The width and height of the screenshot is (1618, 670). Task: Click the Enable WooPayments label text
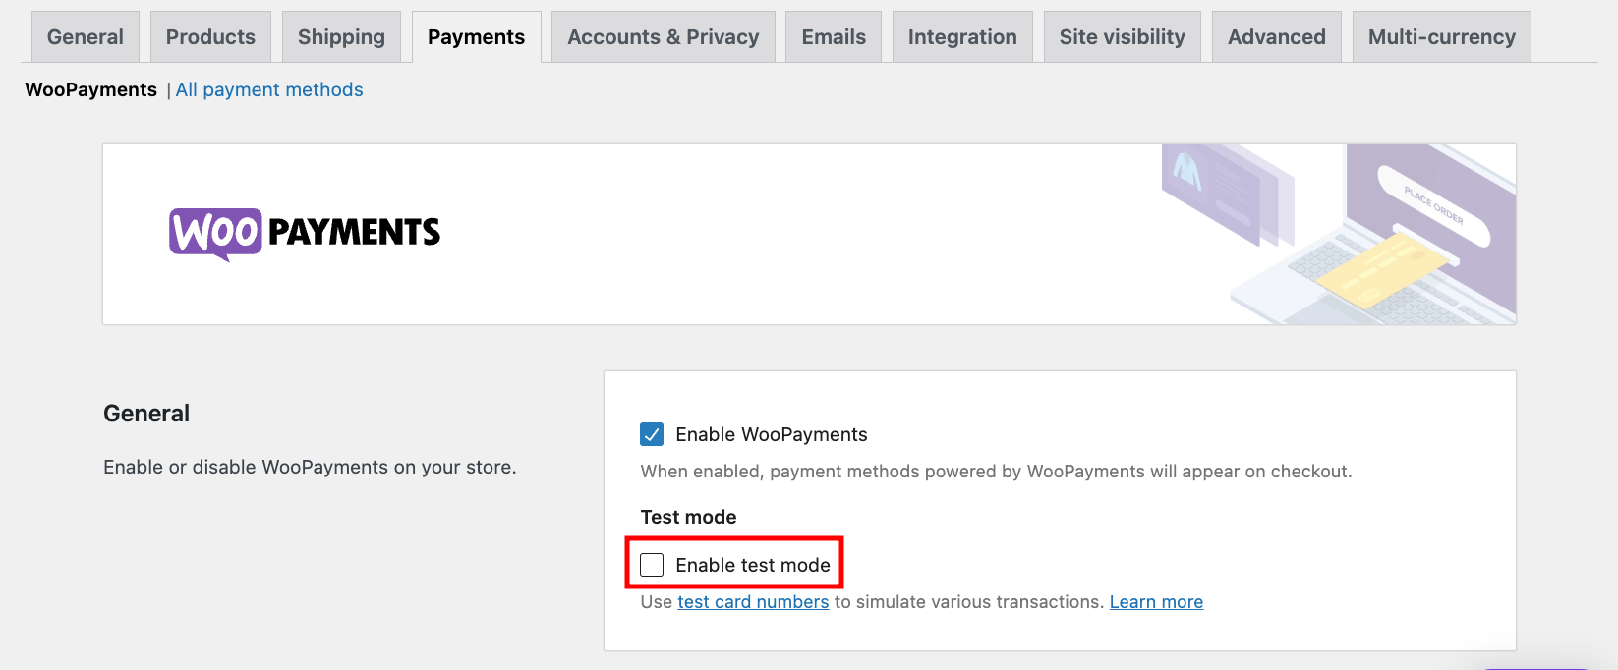tap(772, 435)
